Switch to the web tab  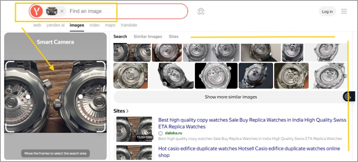point(37,25)
